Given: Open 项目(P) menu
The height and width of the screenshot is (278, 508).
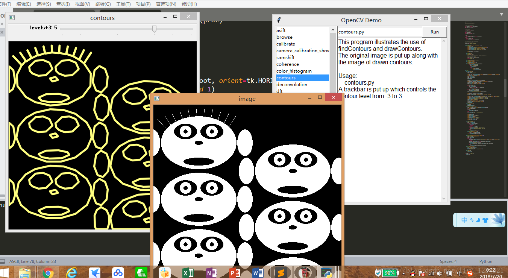Looking at the screenshot, I should (143, 4).
